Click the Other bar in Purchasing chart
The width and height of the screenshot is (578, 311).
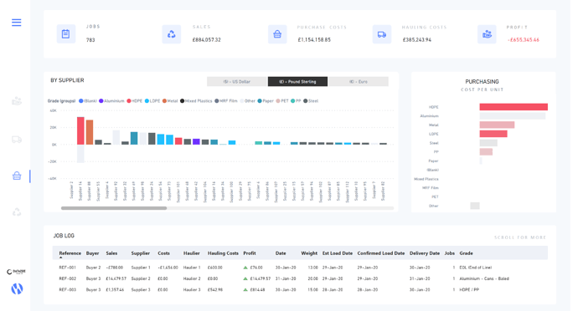475,206
